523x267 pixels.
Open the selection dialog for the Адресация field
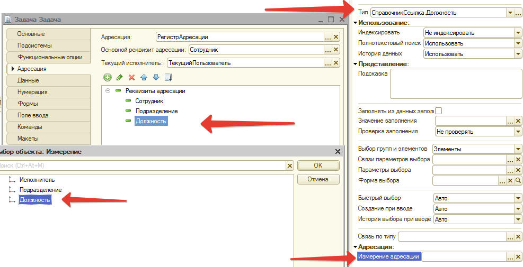[328, 37]
